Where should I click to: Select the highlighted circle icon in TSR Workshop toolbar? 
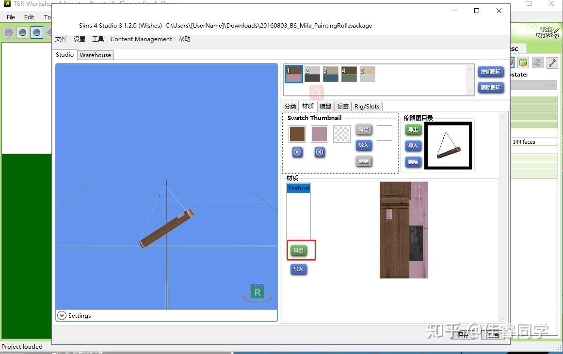(x=36, y=32)
